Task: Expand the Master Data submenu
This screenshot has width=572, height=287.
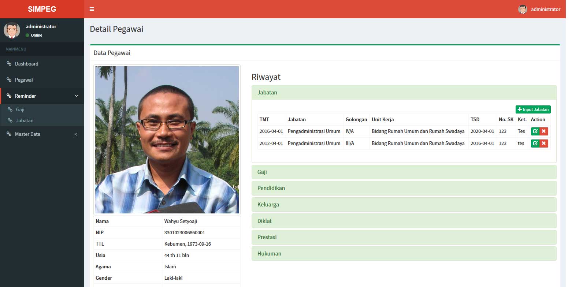Action: (x=76, y=134)
